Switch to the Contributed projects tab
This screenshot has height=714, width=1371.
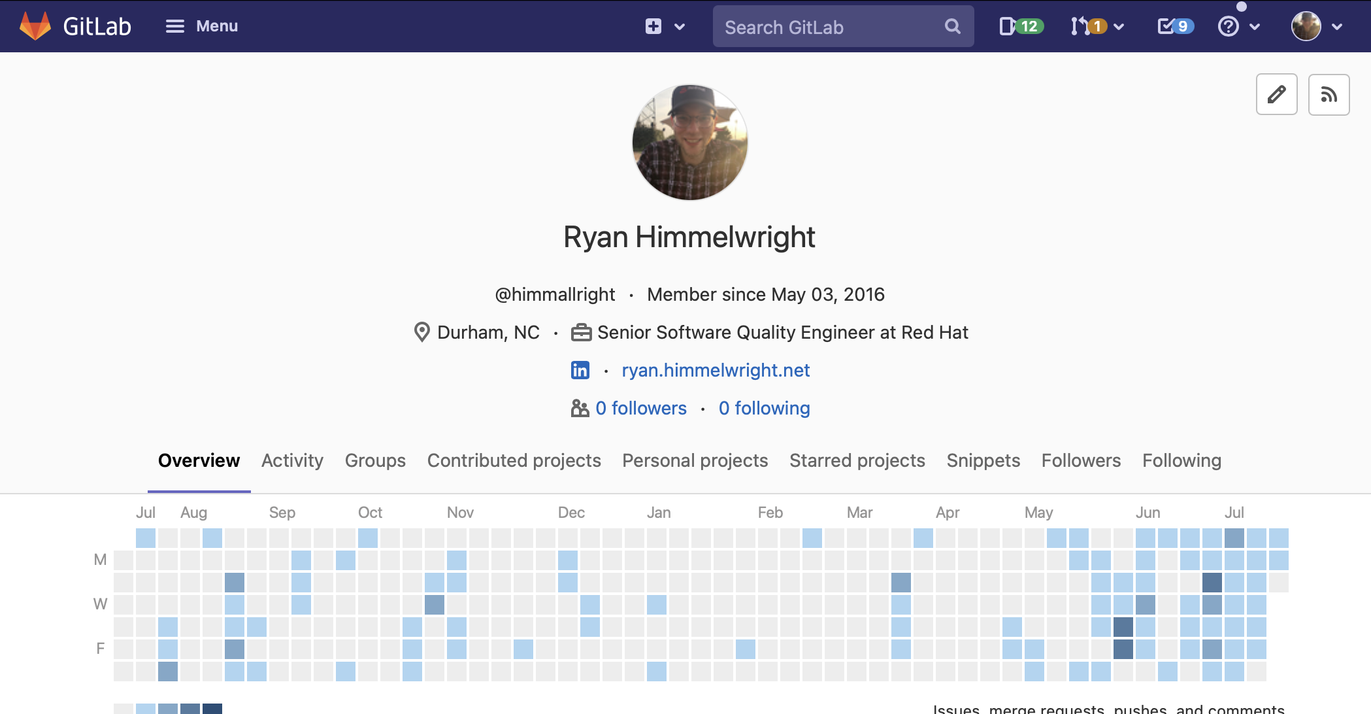pos(514,460)
